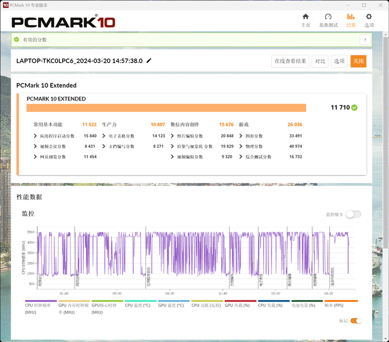Click the 性能数据 heading
Screen dimensions: 389x342
(29, 197)
